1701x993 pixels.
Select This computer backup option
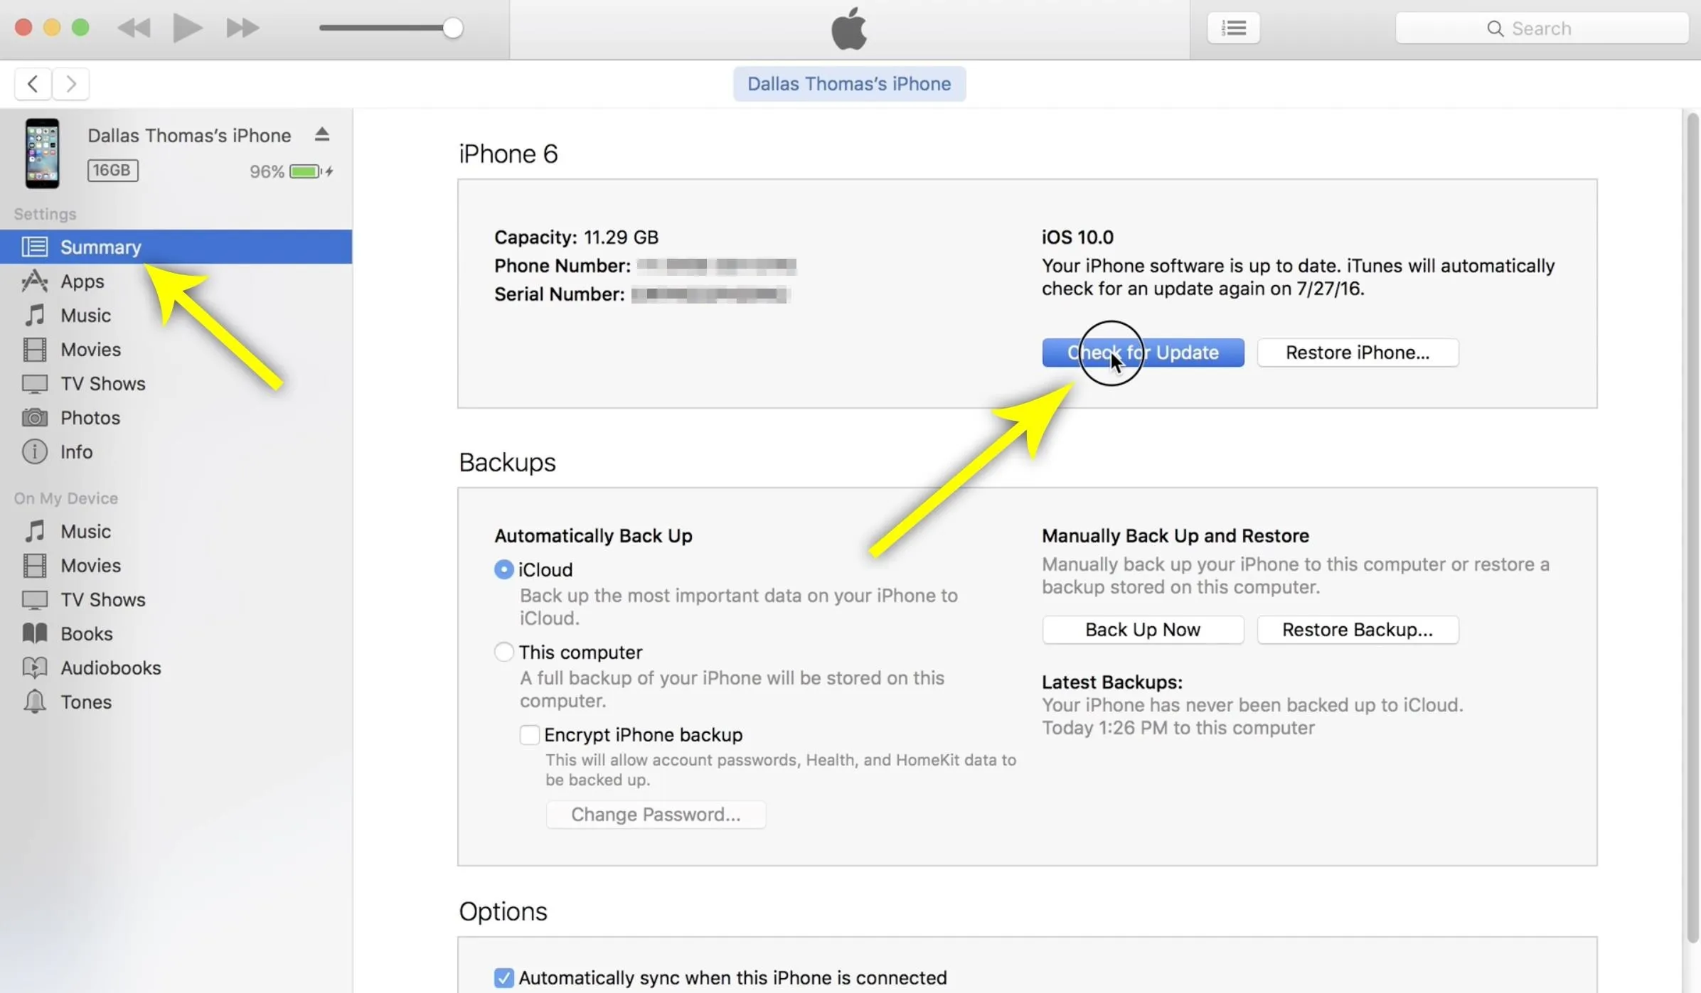(x=503, y=653)
